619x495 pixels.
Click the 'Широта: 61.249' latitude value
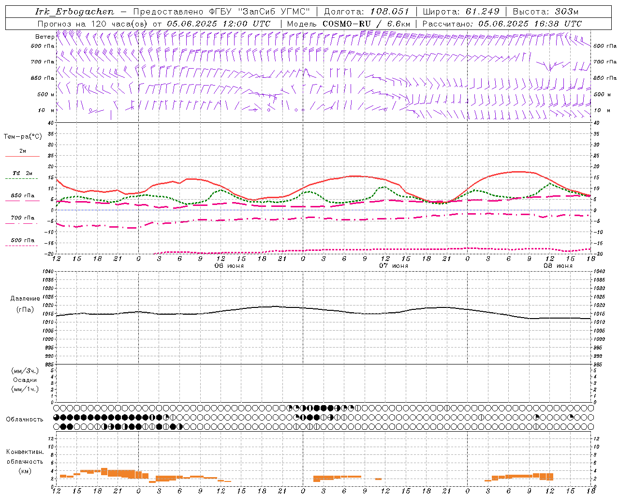point(461,12)
